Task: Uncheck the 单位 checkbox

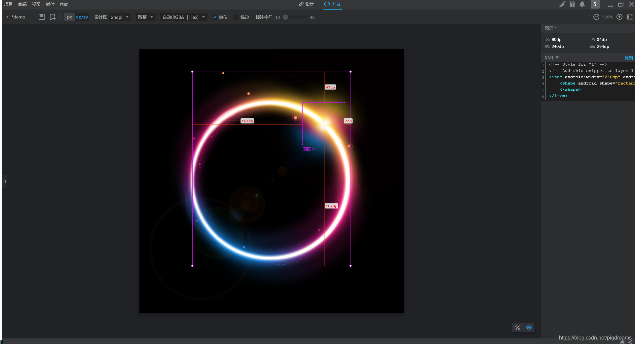Action: point(215,17)
